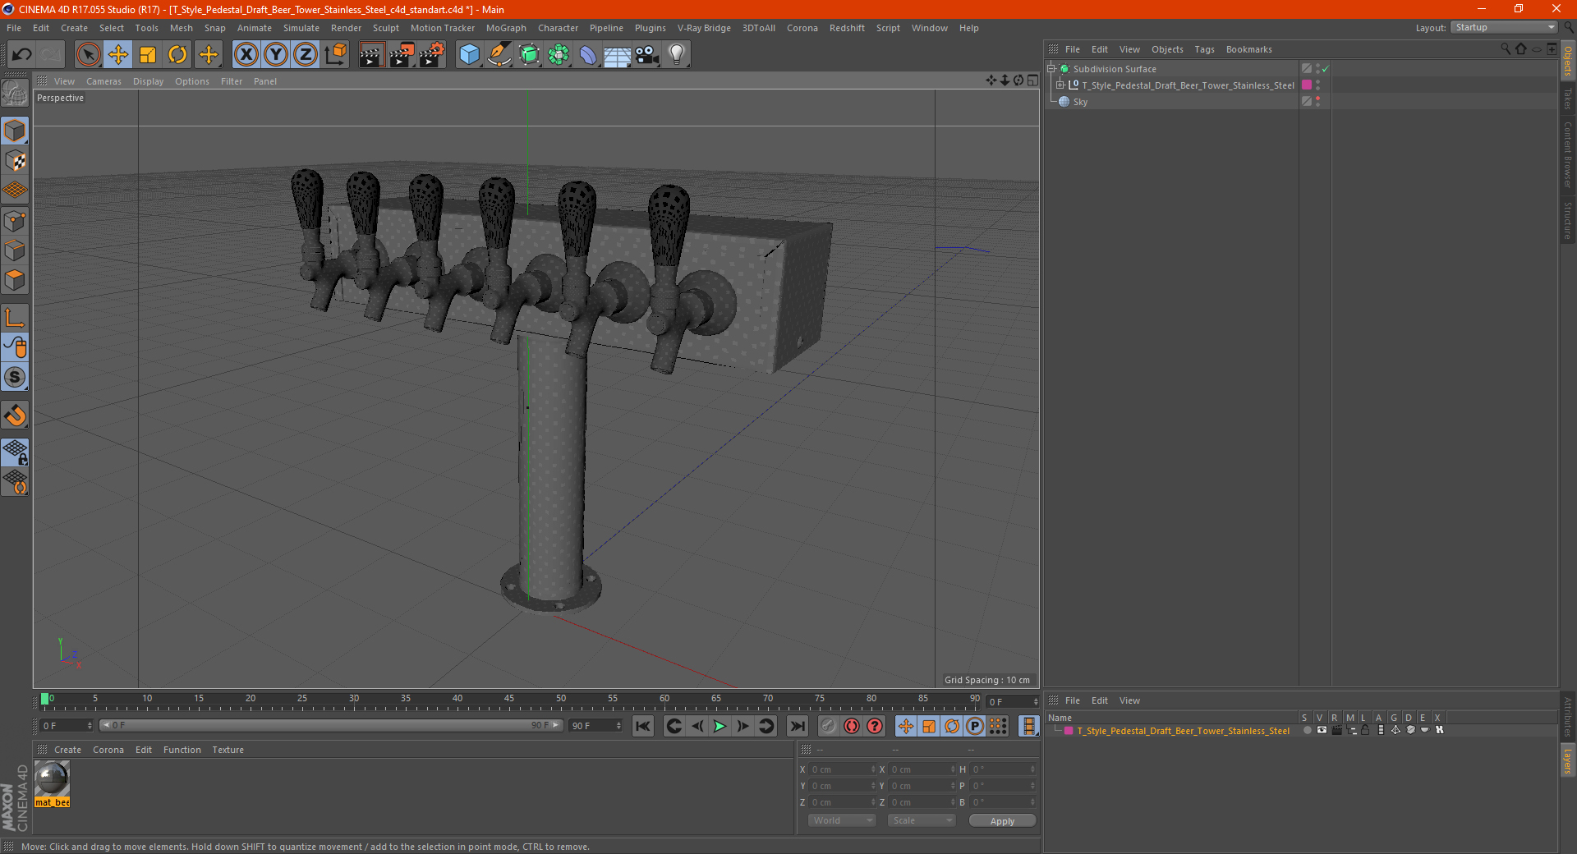Image resolution: width=1577 pixels, height=854 pixels.
Task: Add a Light object
Action: click(677, 55)
